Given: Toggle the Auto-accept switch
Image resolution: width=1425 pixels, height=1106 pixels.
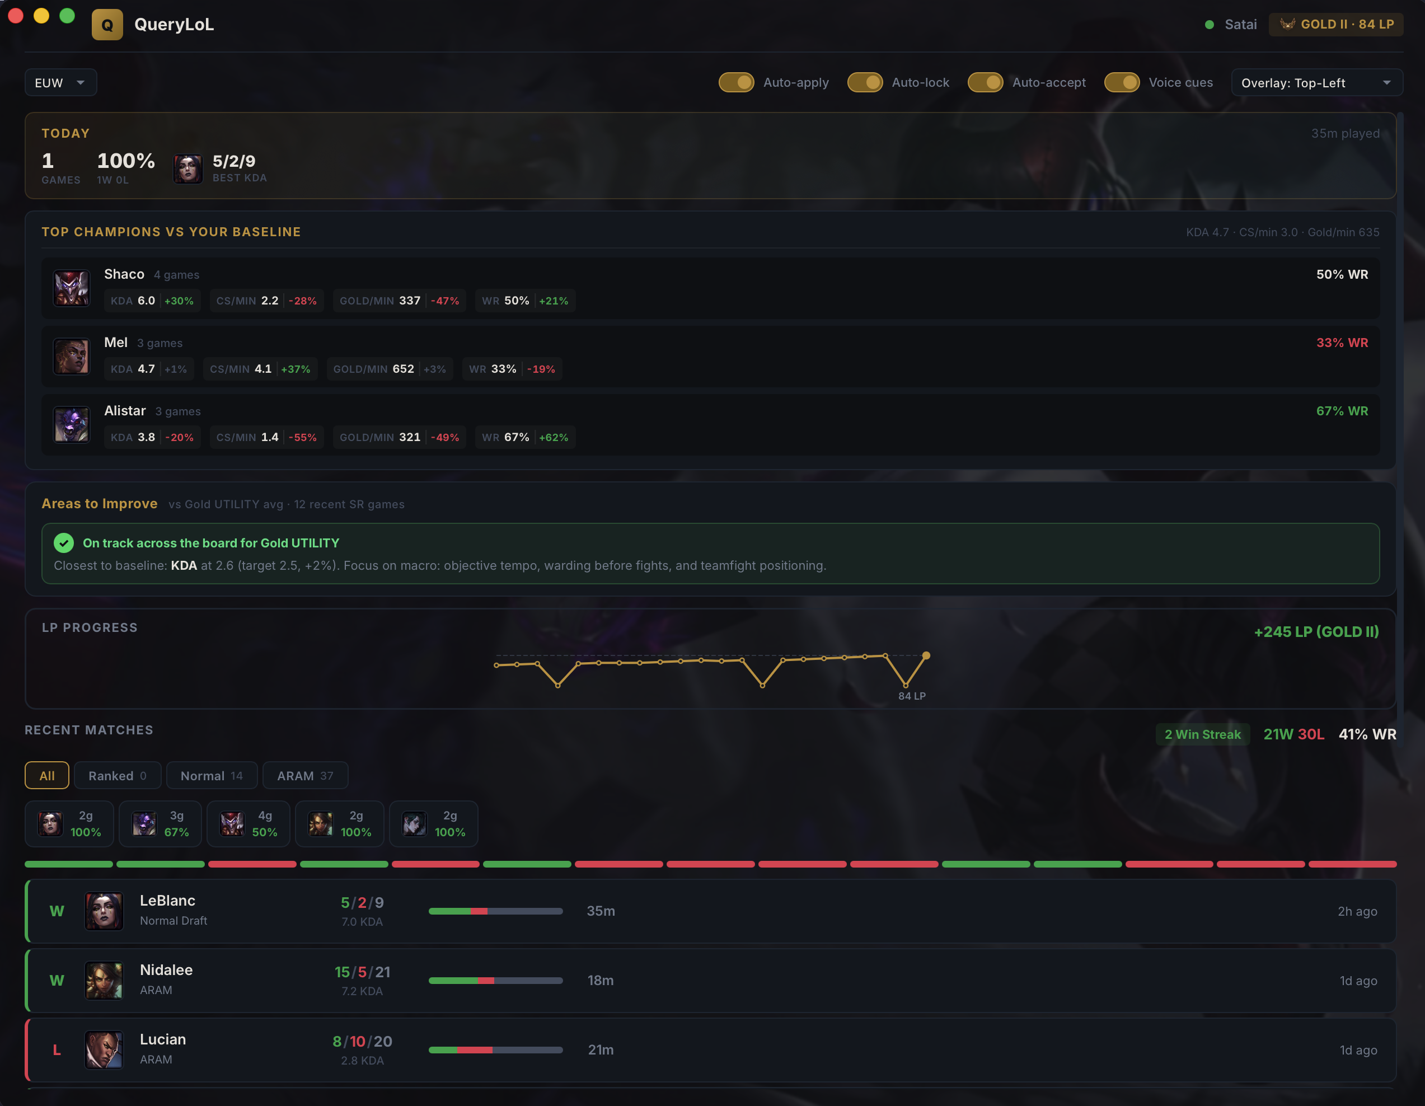Looking at the screenshot, I should 985,83.
